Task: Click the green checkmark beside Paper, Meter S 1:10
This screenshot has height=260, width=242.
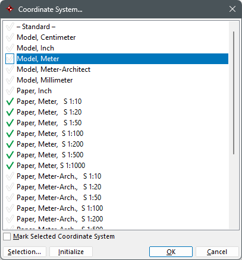Action: coord(10,102)
